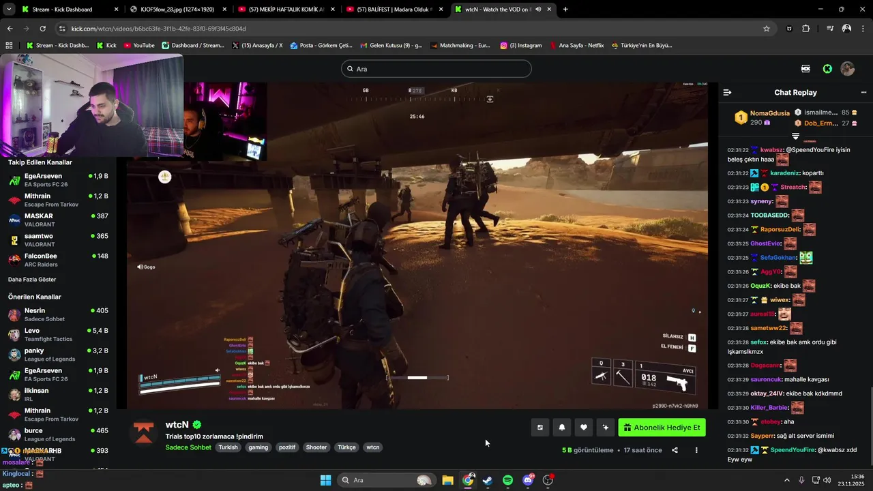The width and height of the screenshot is (873, 491).
Task: Open Discord from taskbar
Action: coord(528,480)
